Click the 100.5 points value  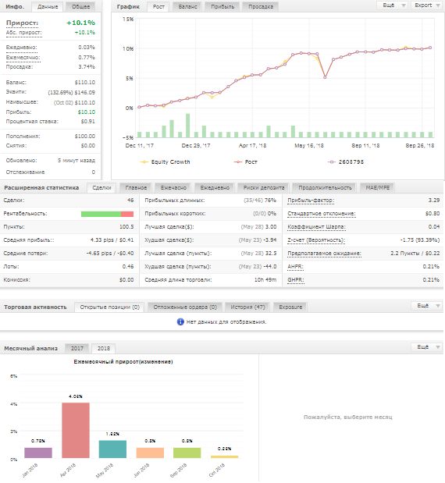126,227
